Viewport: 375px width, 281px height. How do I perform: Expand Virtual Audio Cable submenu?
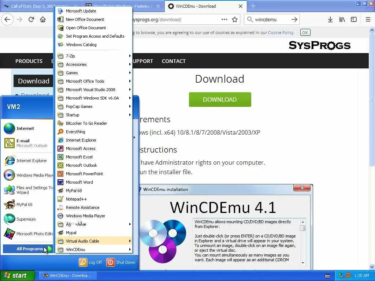[x=94, y=241]
